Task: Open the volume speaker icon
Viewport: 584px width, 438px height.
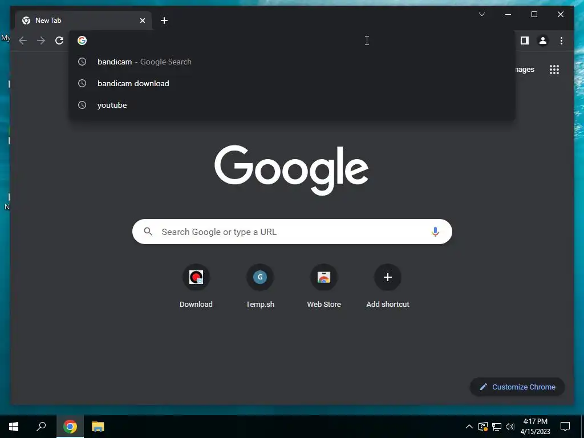Action: tap(510, 427)
